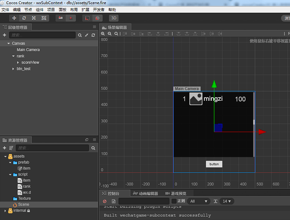The height and width of the screenshot is (220, 290).
Task: Click the 3D view mode button
Action: tap(113, 18)
